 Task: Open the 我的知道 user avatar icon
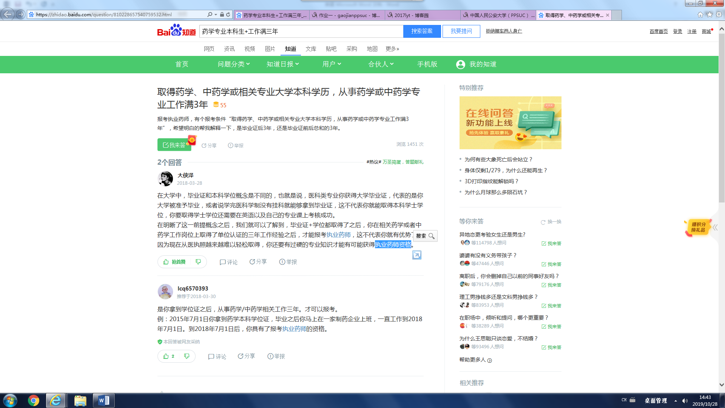(x=460, y=65)
